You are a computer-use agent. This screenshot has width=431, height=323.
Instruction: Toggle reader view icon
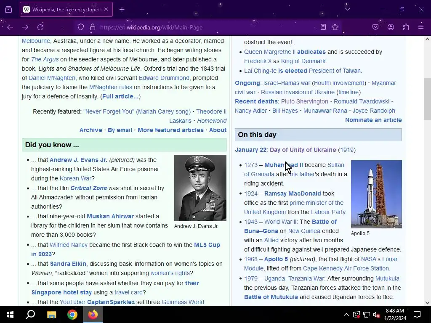tap(323, 27)
